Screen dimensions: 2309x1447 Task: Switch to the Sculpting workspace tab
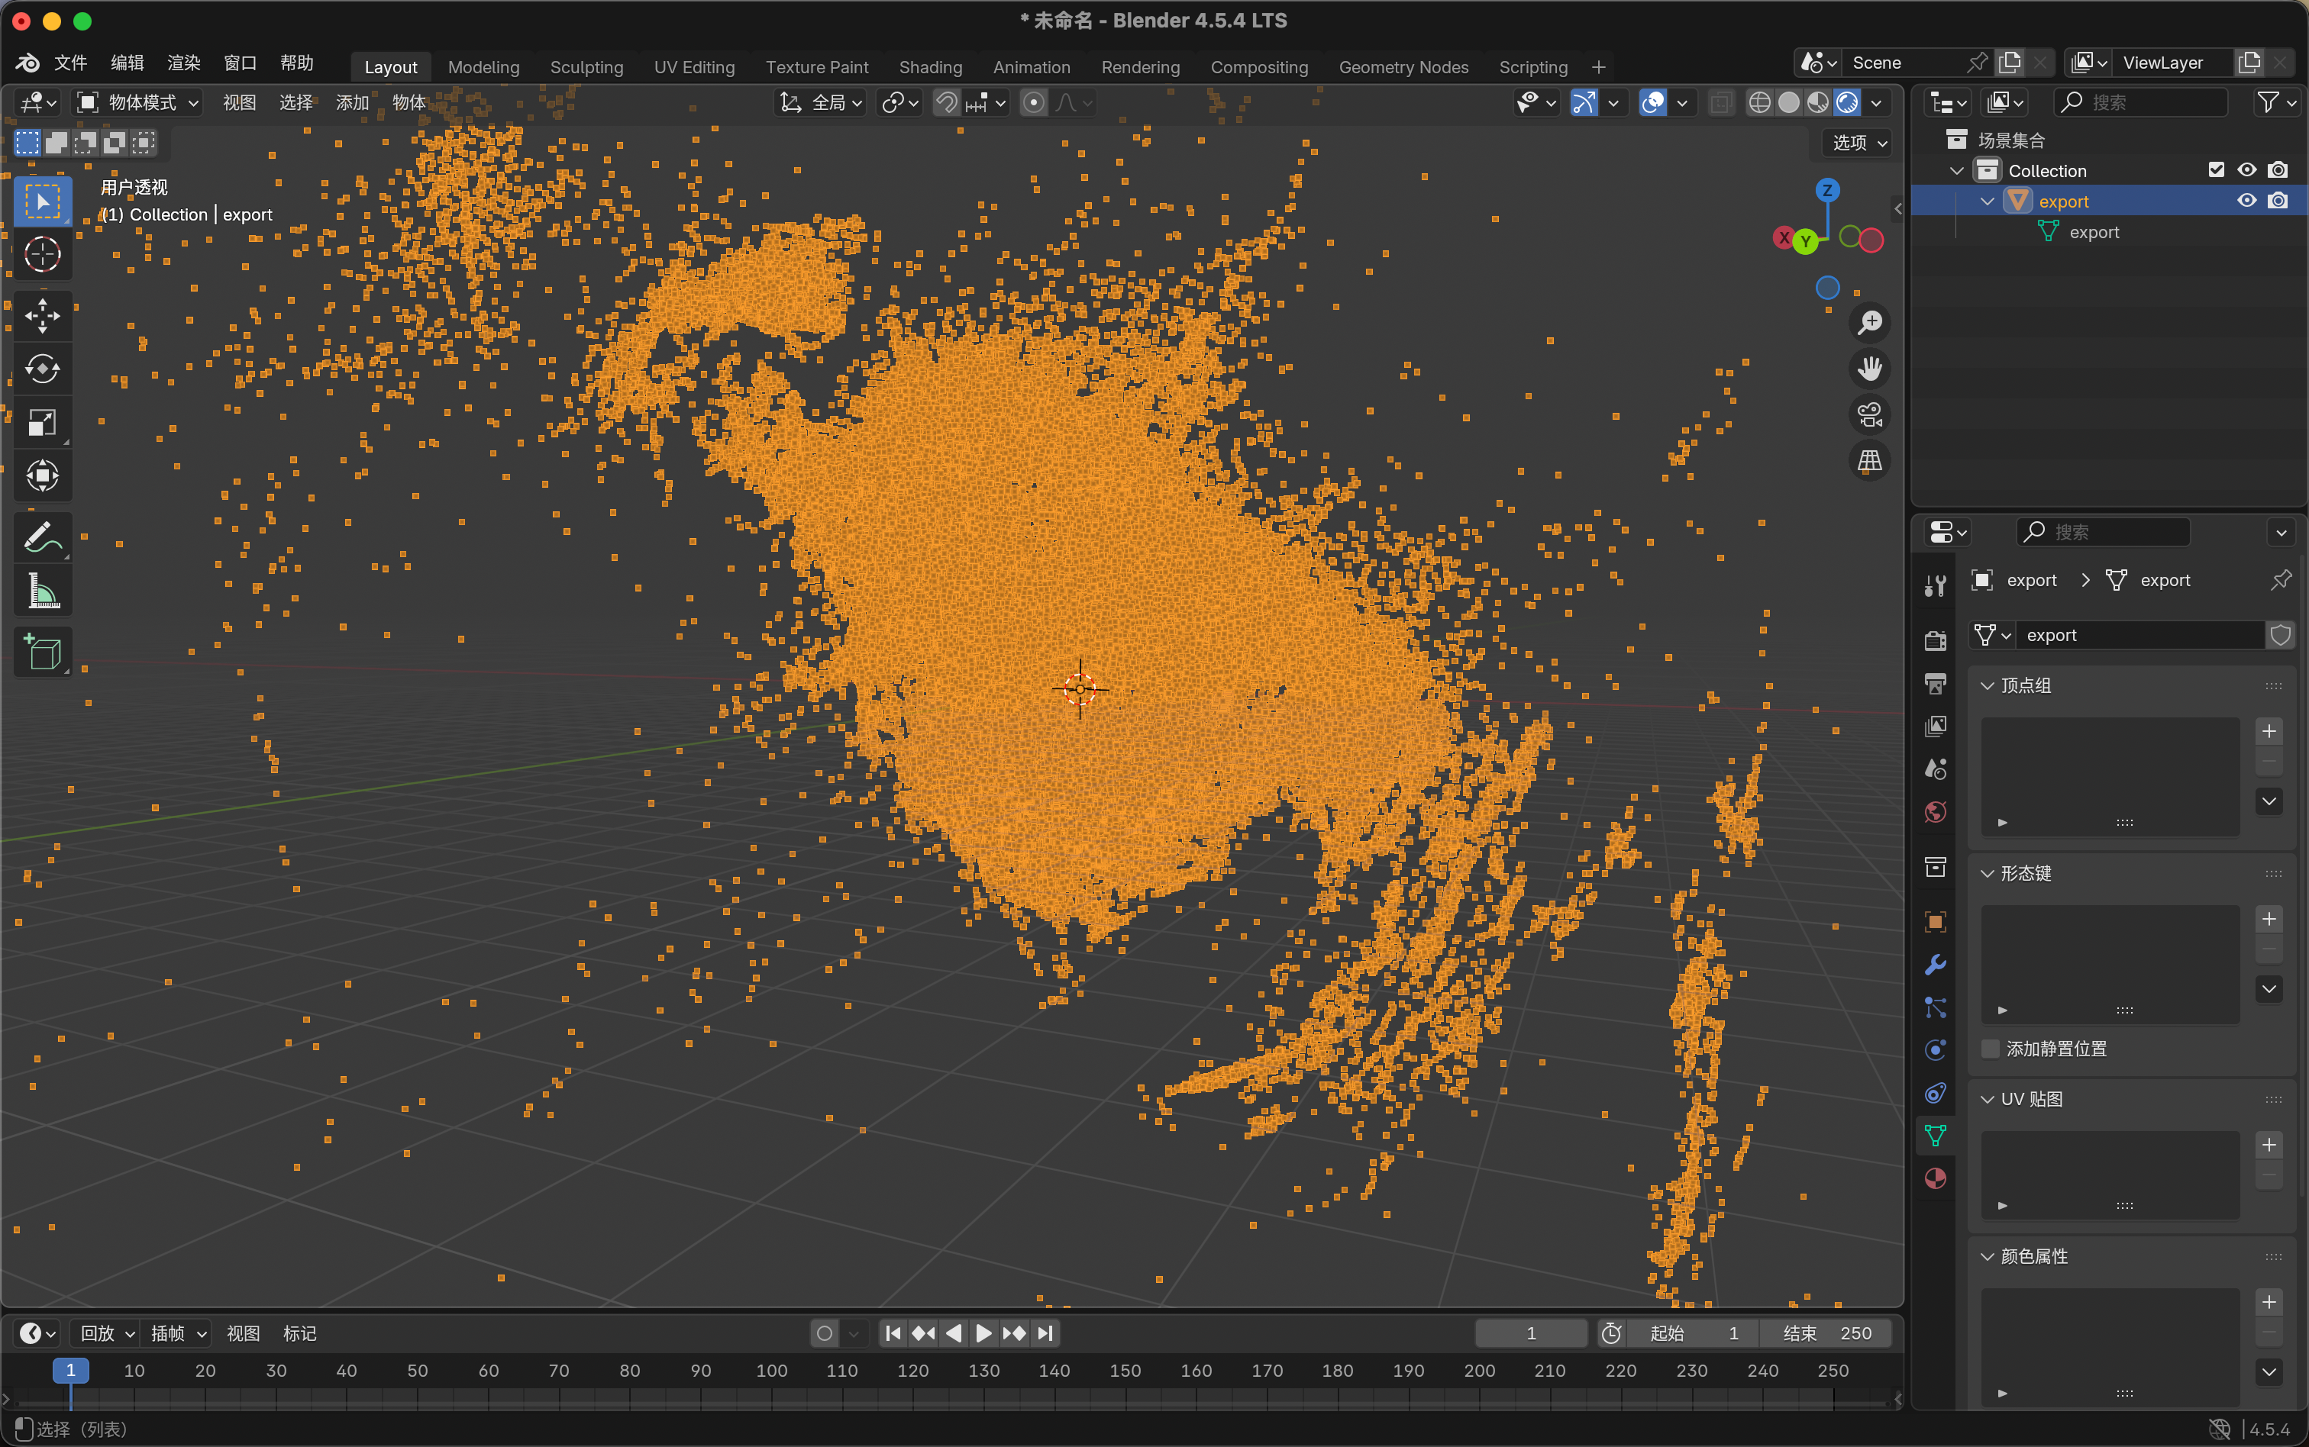pos(586,67)
